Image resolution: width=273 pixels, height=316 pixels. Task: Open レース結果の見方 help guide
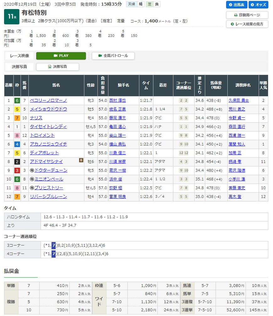click(247, 24)
